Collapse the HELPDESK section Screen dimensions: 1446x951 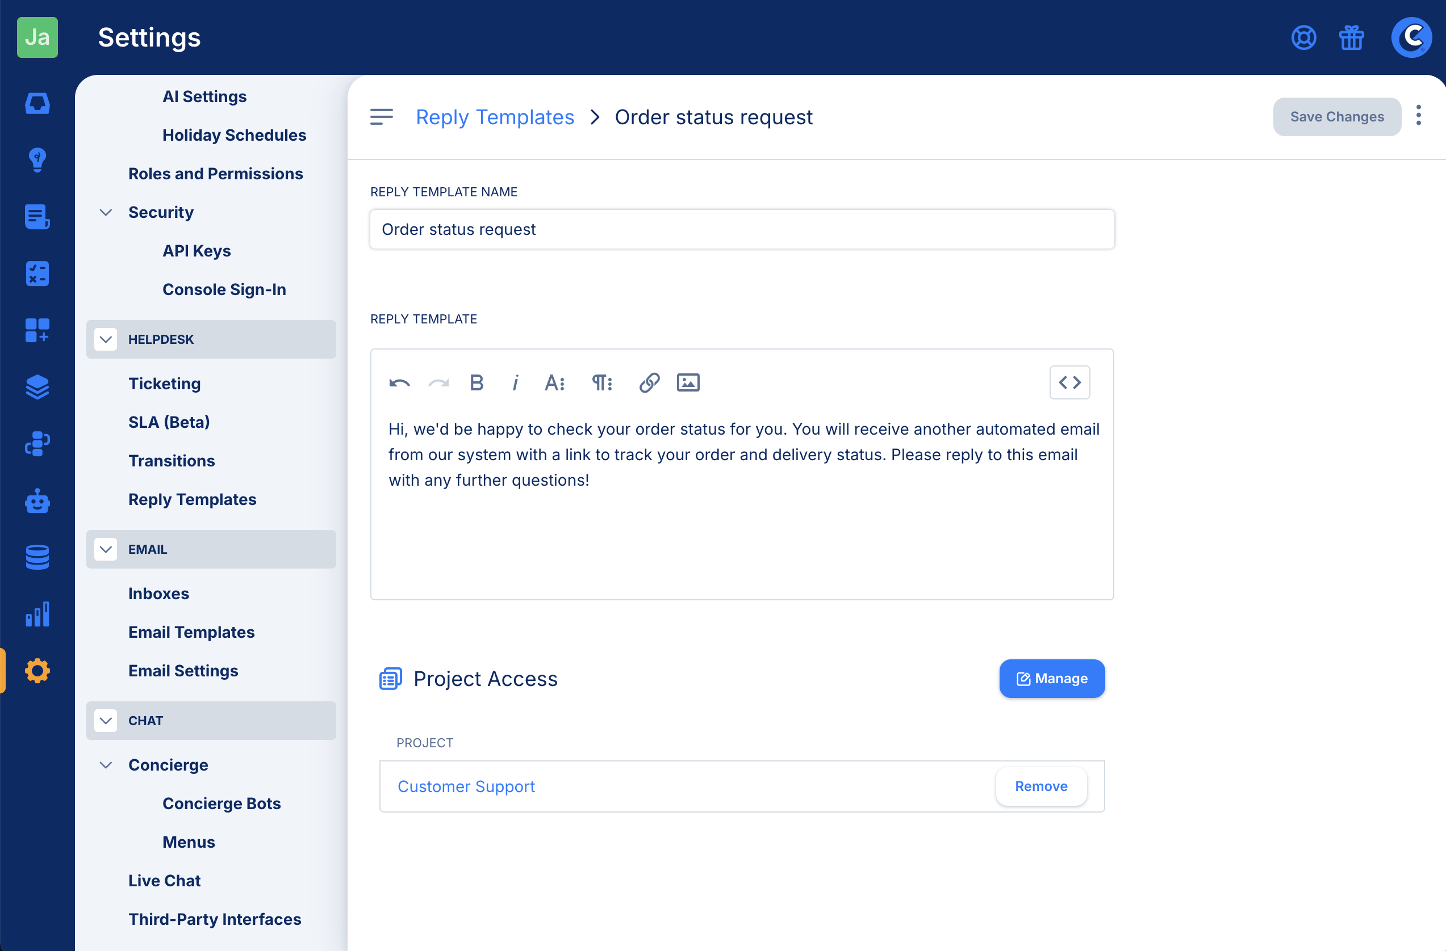[106, 339]
